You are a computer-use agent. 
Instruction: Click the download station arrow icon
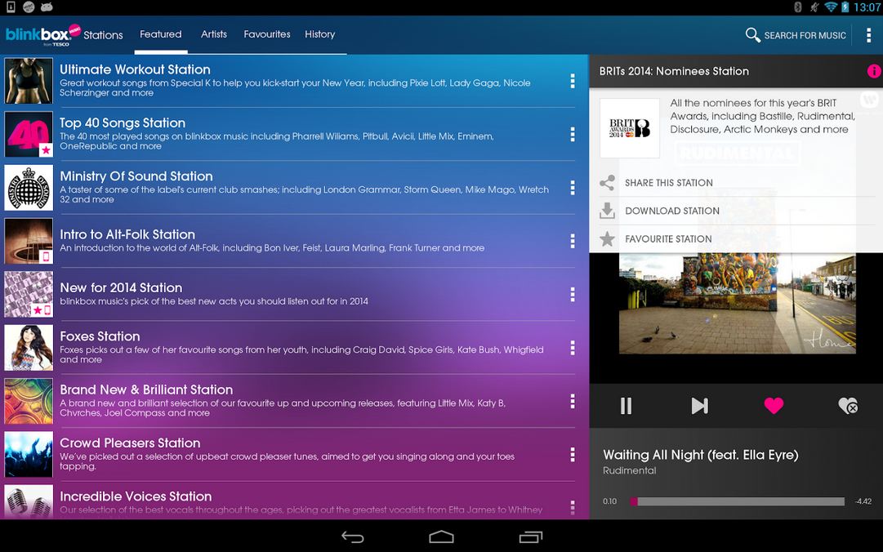point(607,211)
